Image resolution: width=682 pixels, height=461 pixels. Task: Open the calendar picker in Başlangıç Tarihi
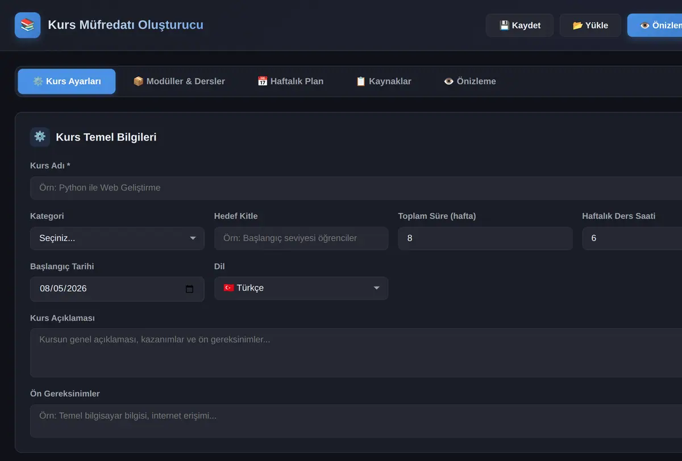click(190, 289)
